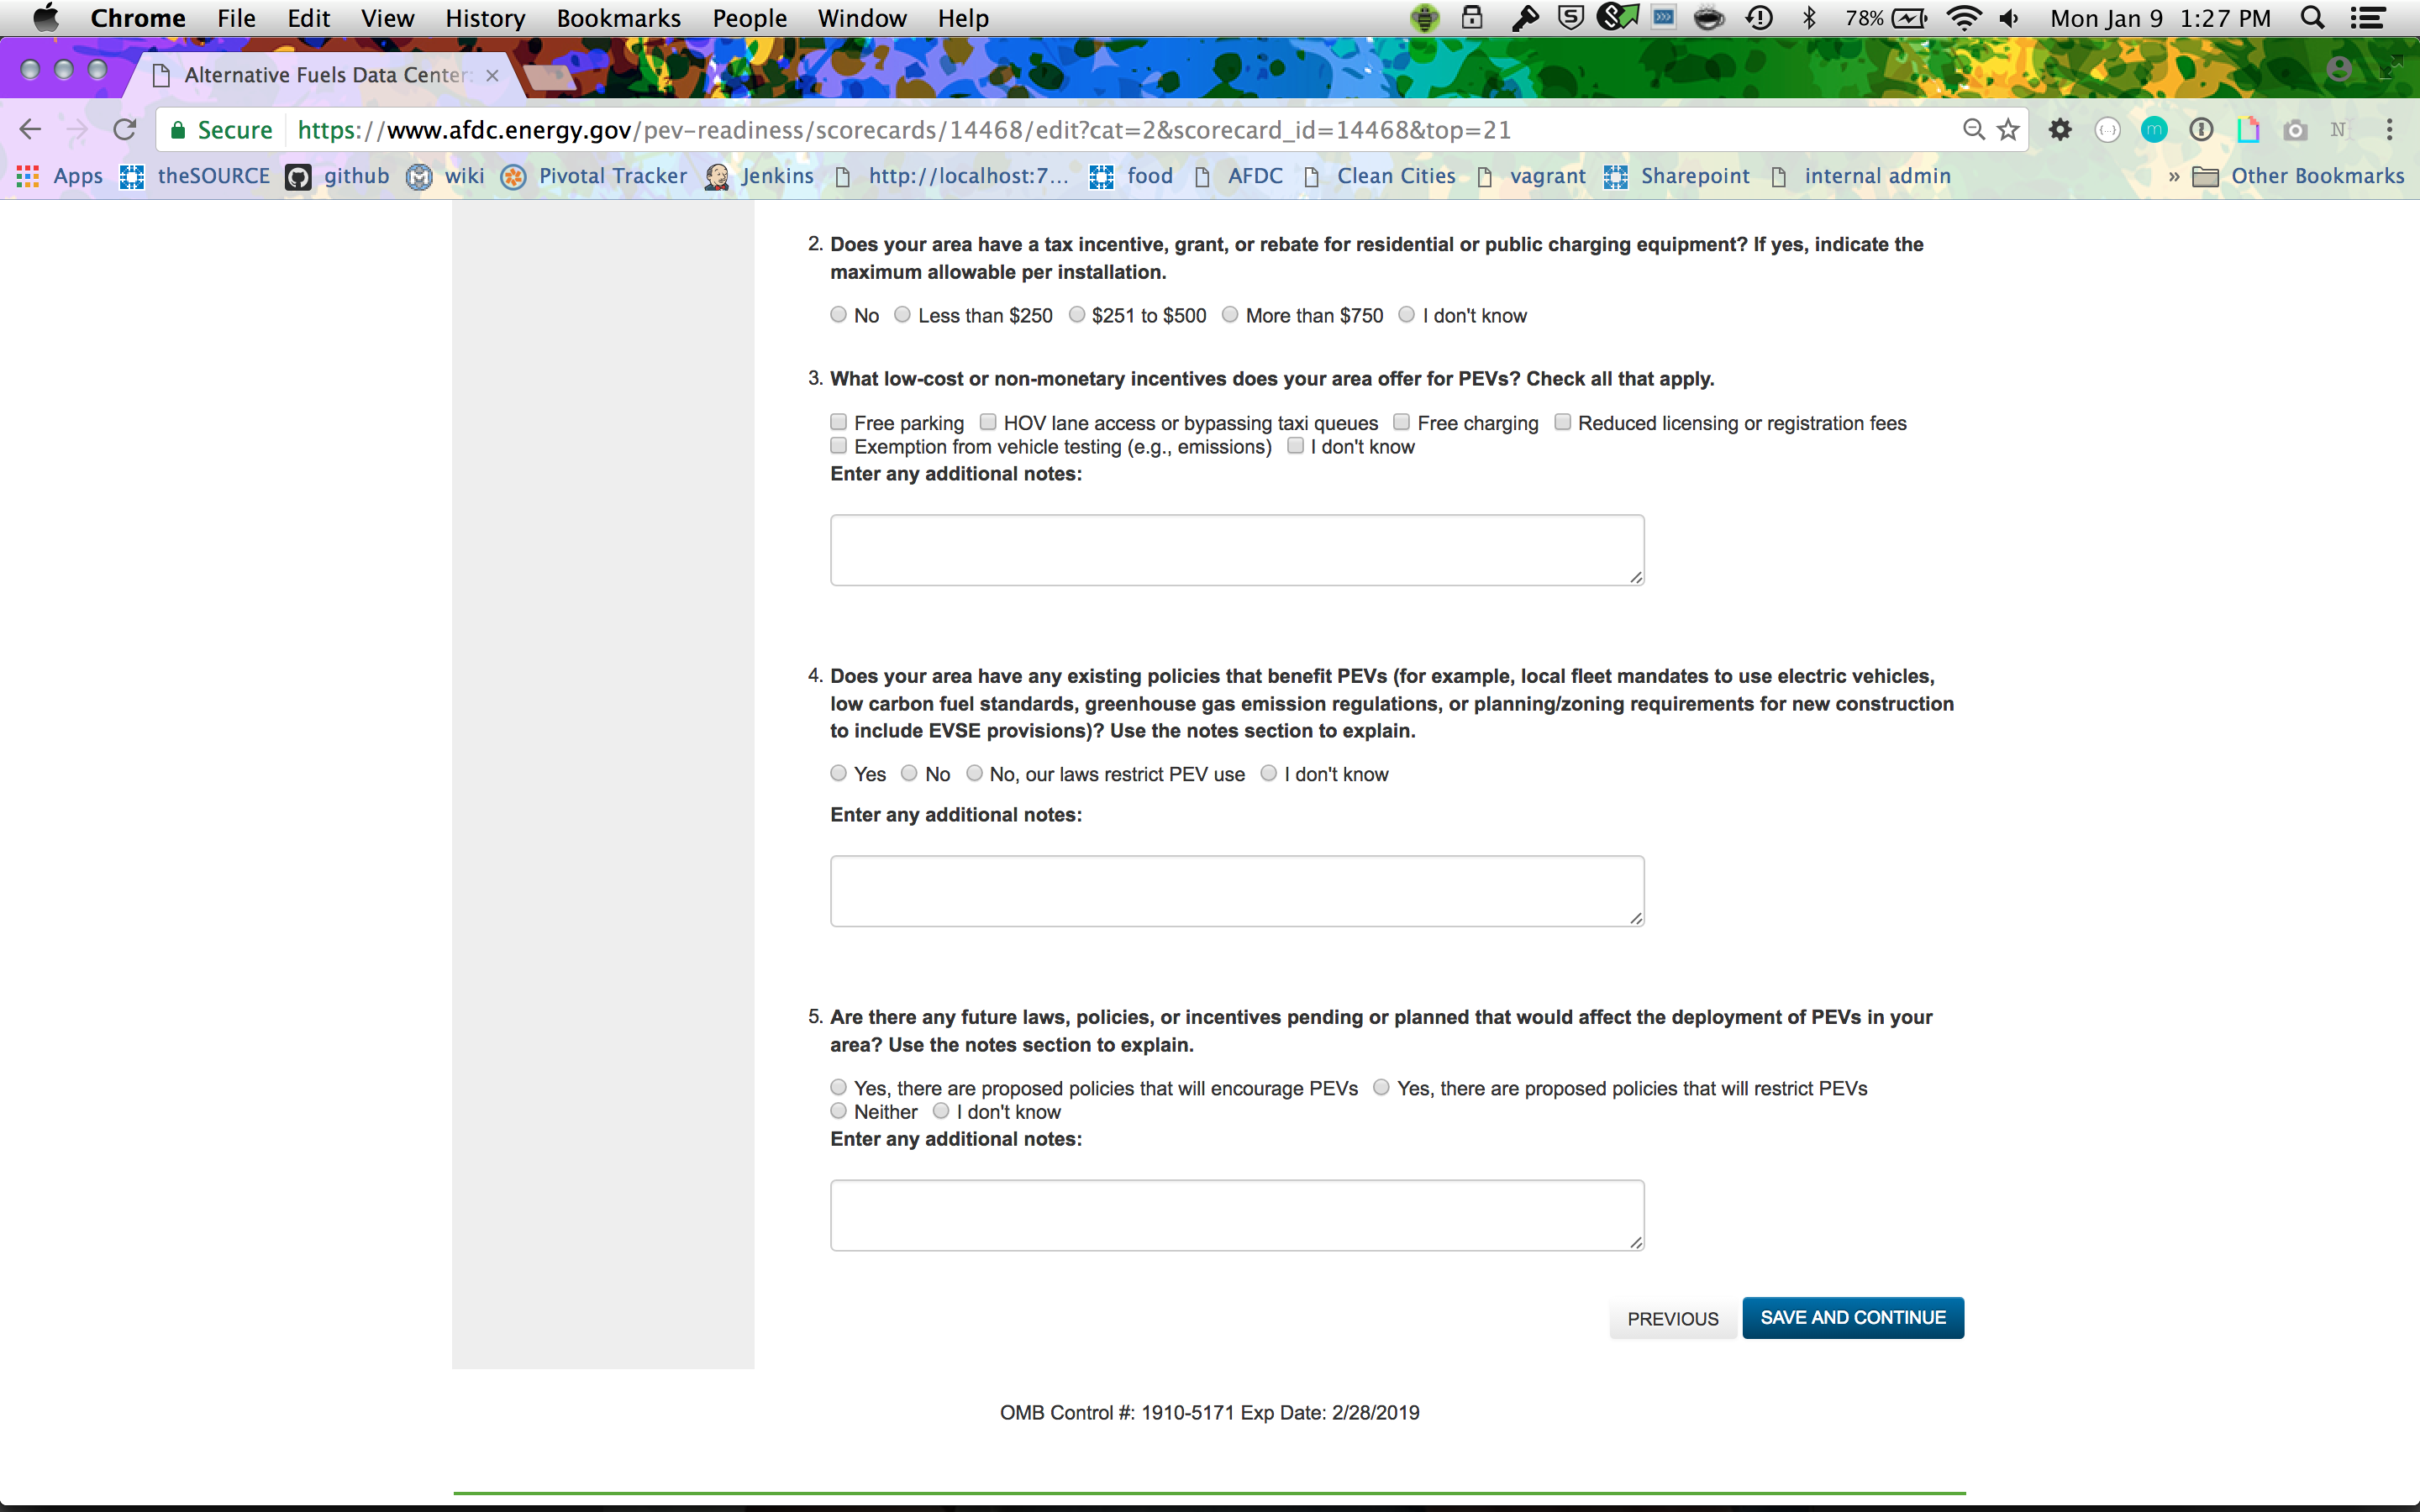Open the Other Bookmarks folder
The width and height of the screenshot is (2420, 1512).
coord(2298,177)
